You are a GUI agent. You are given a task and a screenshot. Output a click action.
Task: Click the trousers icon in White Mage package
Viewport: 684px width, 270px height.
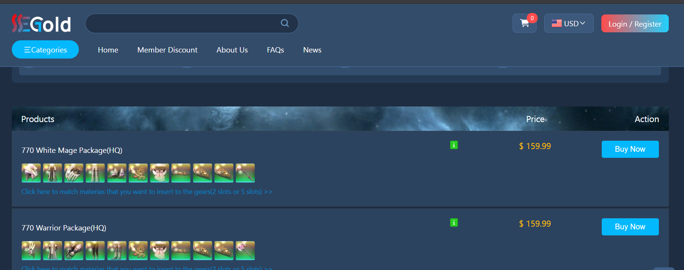(x=95, y=173)
